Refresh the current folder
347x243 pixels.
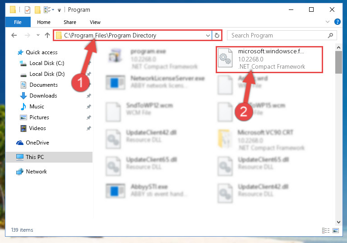click(217, 35)
